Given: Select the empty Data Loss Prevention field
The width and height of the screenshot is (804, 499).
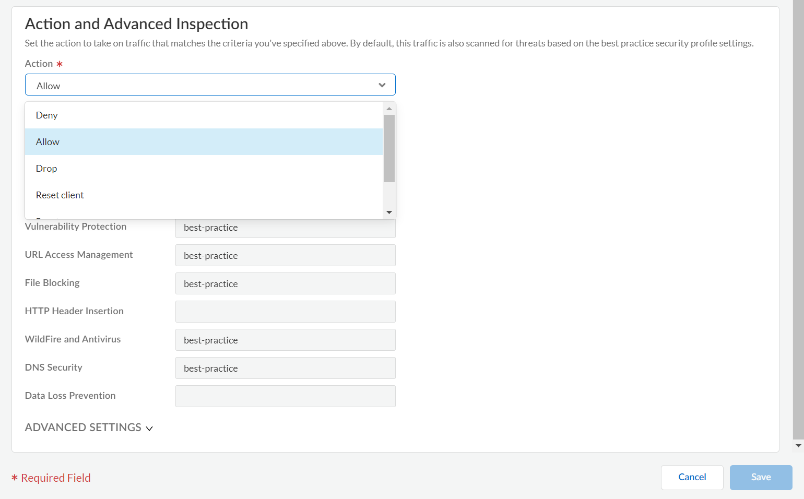Looking at the screenshot, I should (x=285, y=396).
